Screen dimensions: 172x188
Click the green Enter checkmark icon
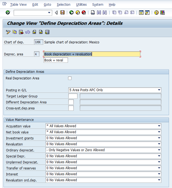pos(8,13)
